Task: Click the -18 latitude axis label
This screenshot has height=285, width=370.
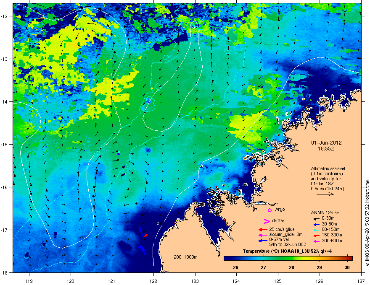Action: [5, 272]
